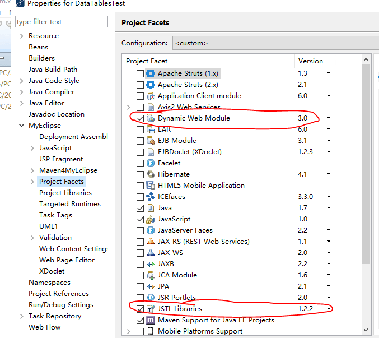Expand the Resource tree node
Image resolution: width=379 pixels, height=338 pixels.
[x=22, y=36]
